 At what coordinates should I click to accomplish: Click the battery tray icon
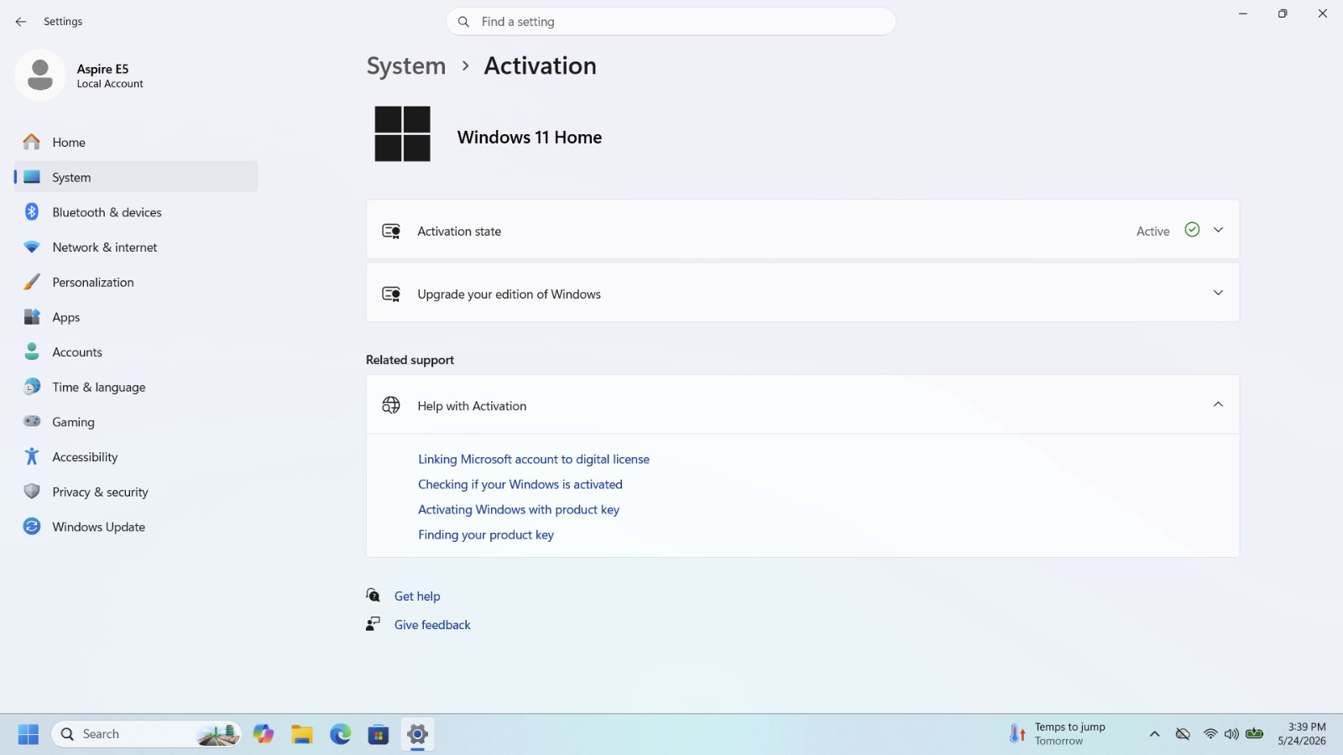1255,734
